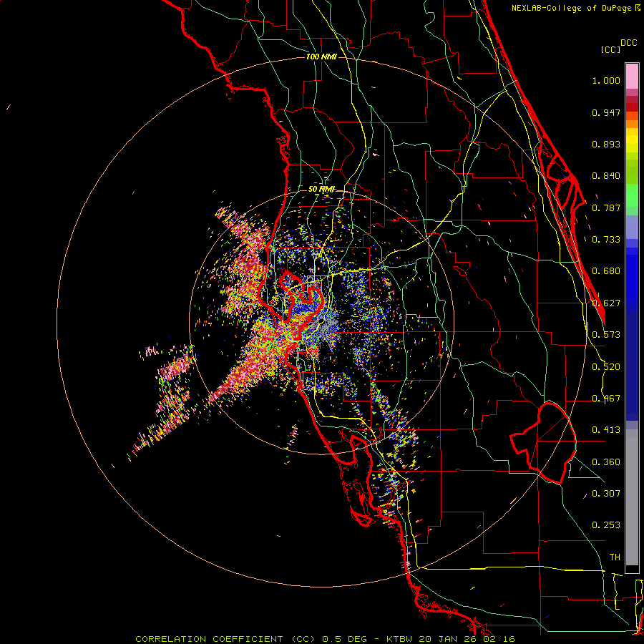Click the 0.680 scale value
The width and height of the screenshot is (644, 644).
(x=606, y=271)
